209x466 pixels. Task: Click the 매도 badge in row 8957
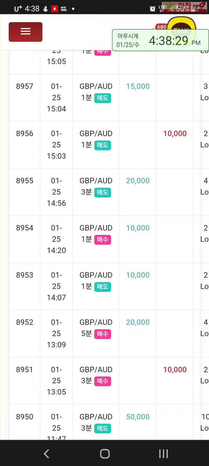(x=102, y=98)
